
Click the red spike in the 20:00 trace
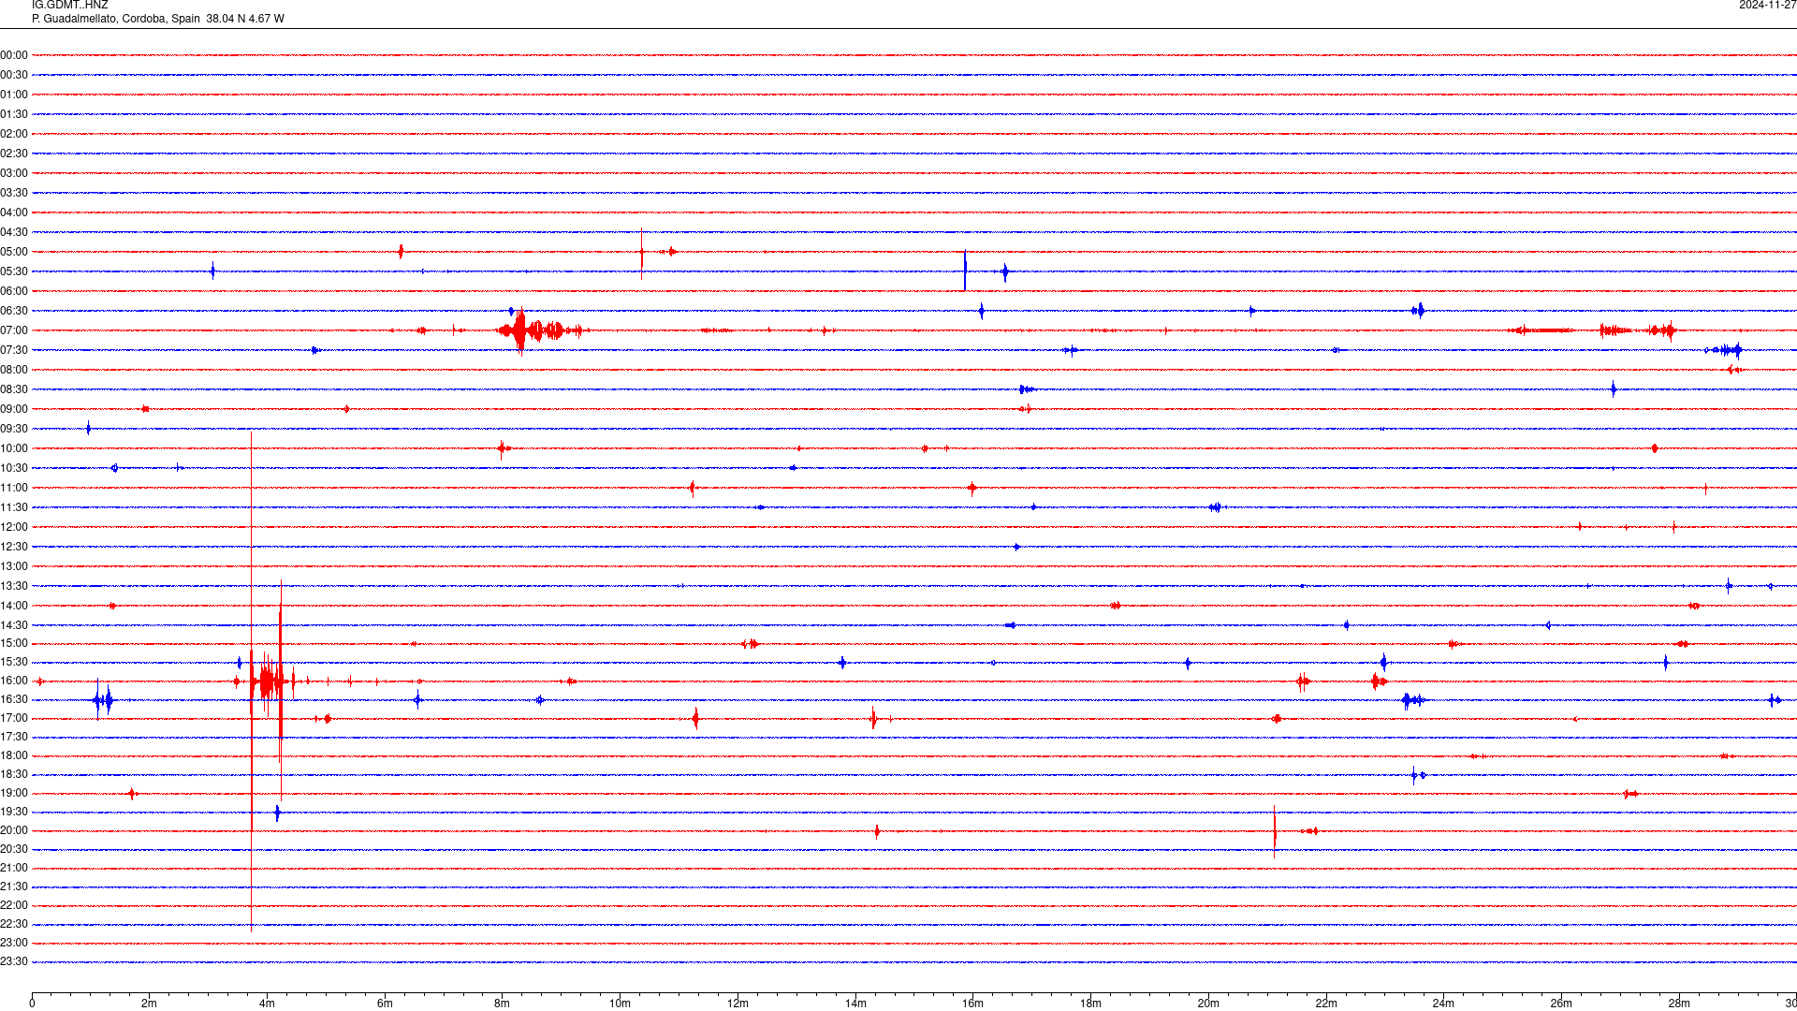(x=1274, y=830)
